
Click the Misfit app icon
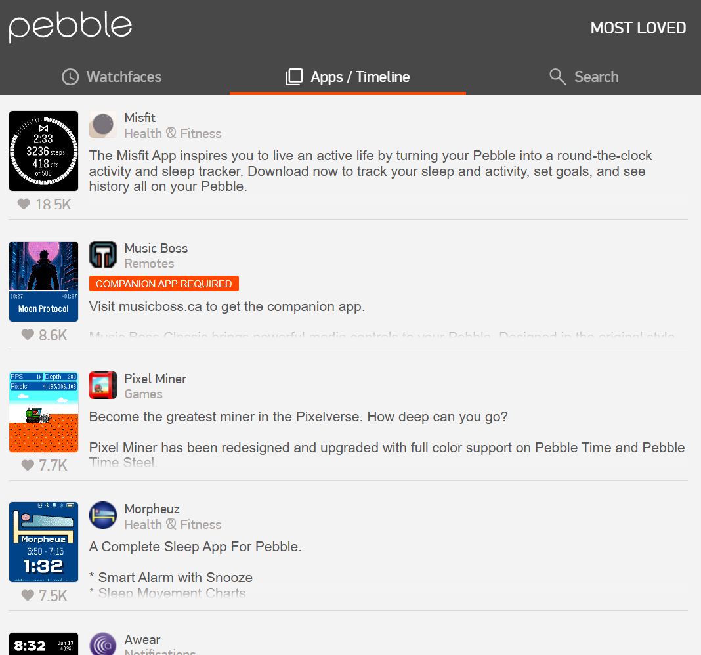click(x=103, y=124)
